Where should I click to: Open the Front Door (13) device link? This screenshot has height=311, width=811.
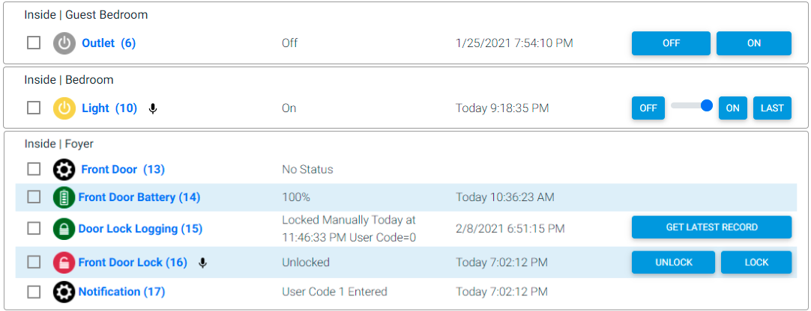click(x=123, y=169)
